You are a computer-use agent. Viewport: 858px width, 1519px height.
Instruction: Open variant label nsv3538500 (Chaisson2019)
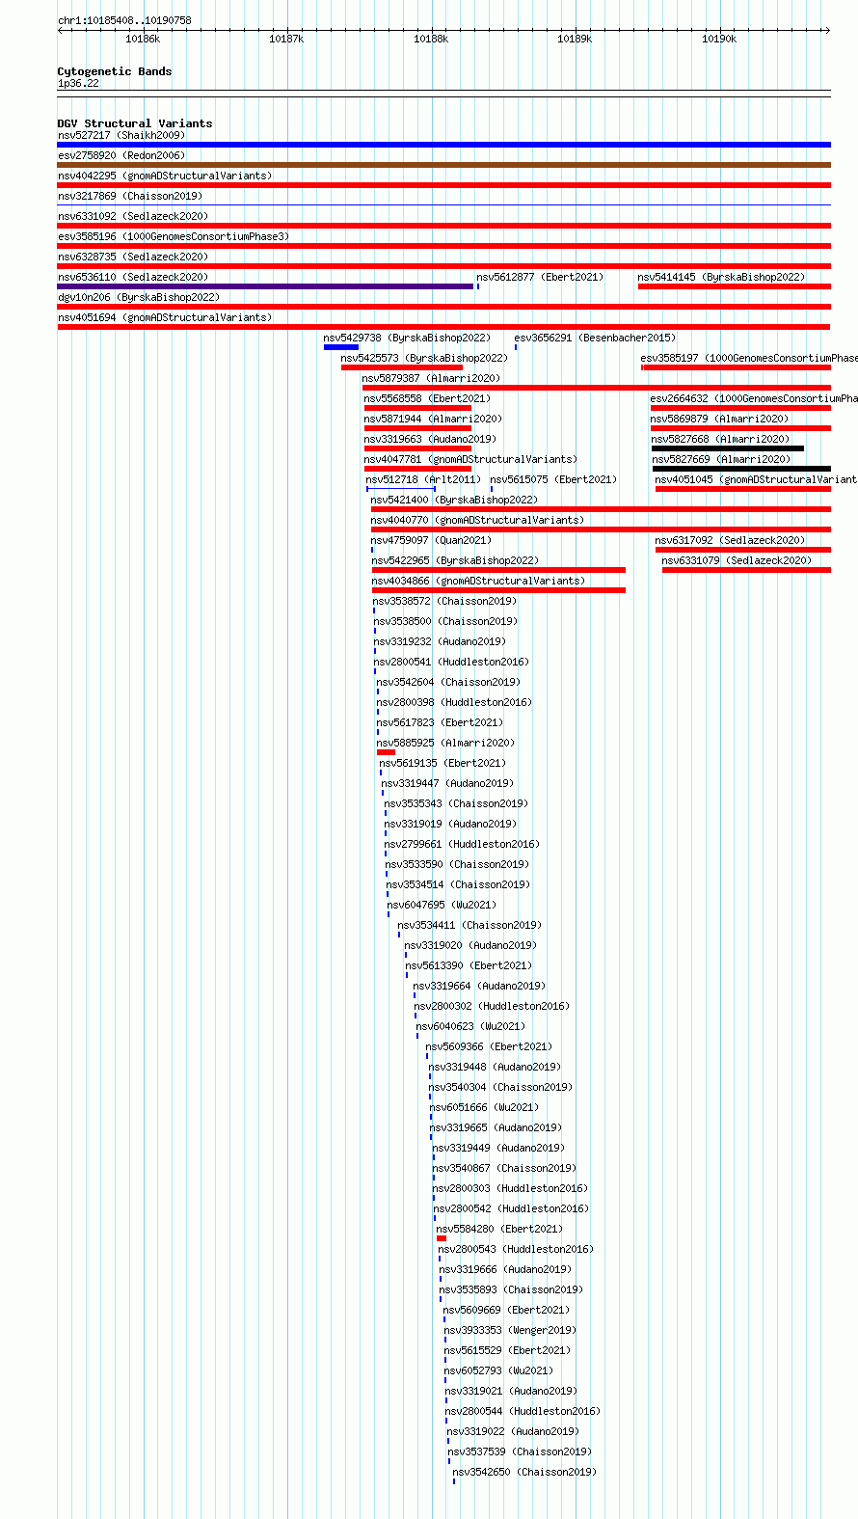tap(445, 621)
